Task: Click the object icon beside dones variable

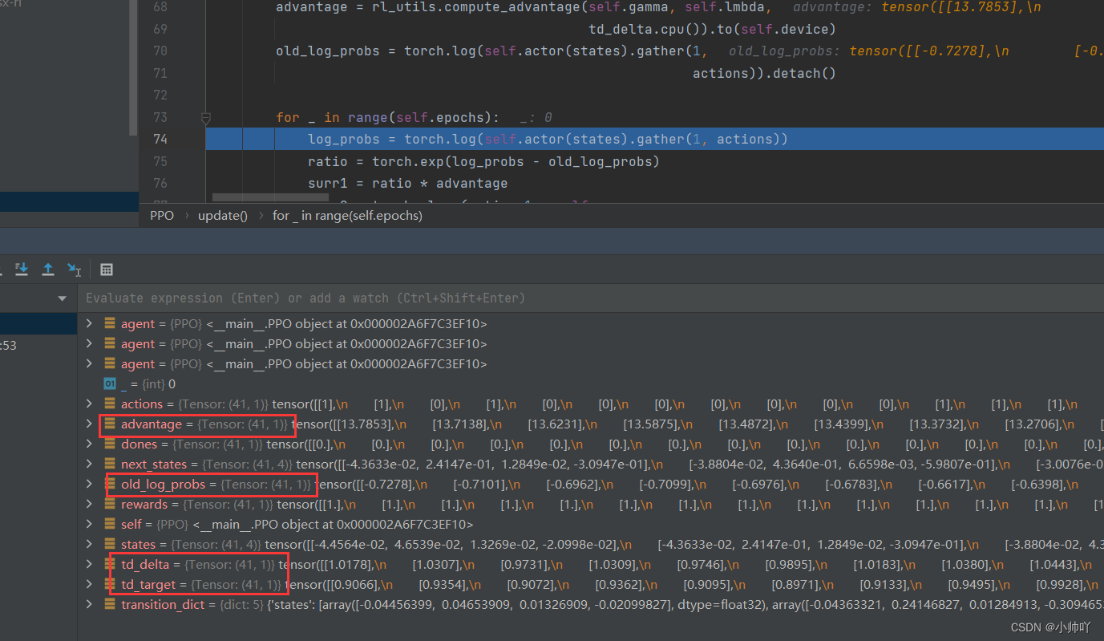Action: pos(110,444)
